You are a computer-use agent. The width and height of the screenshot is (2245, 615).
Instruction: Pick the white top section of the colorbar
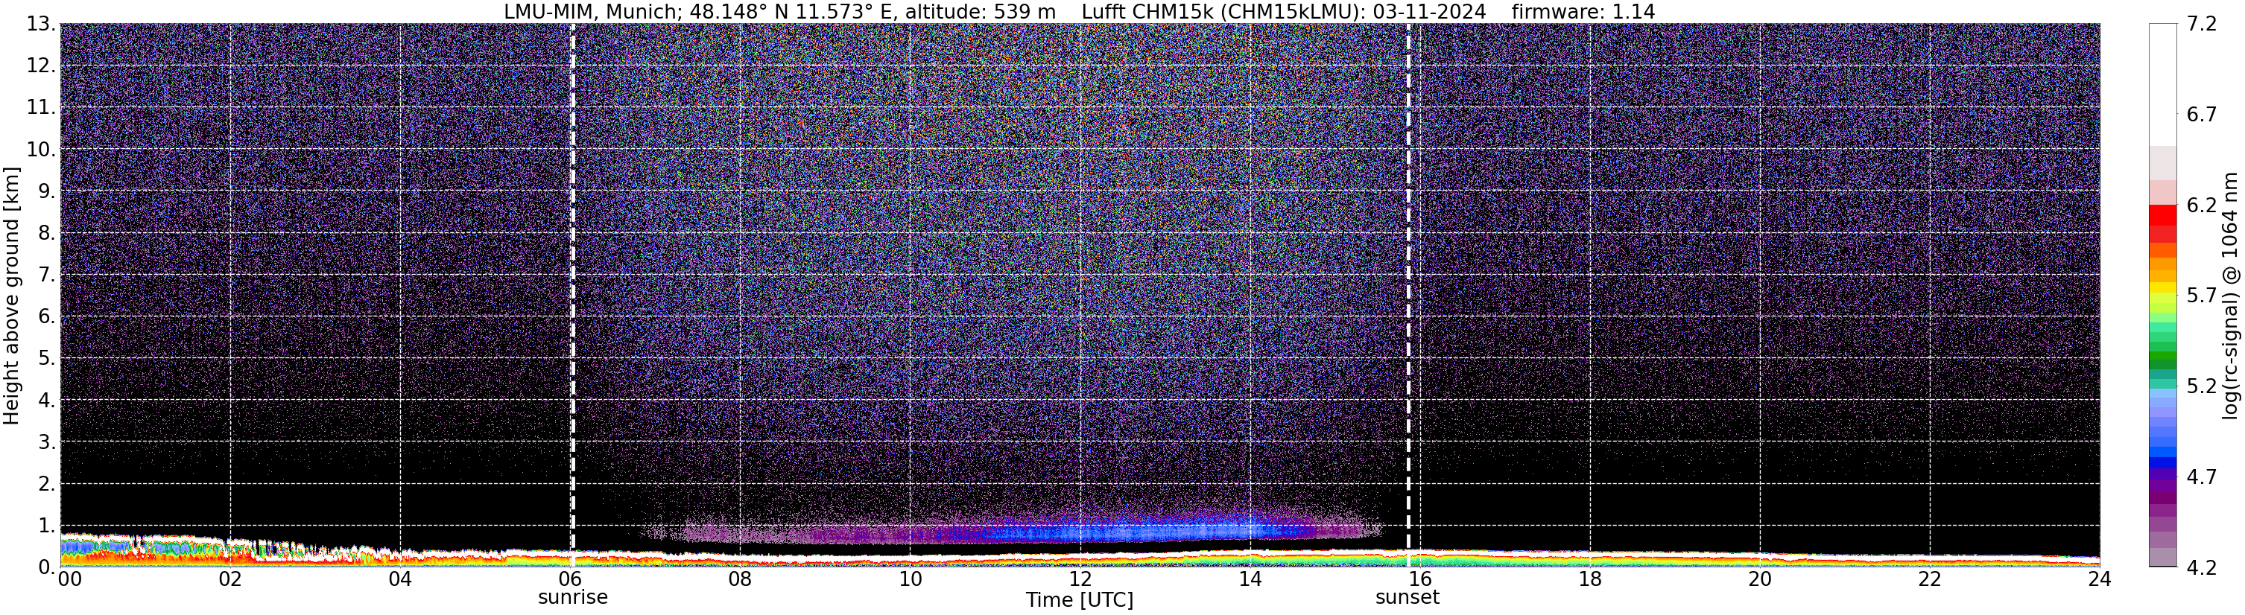(2162, 84)
